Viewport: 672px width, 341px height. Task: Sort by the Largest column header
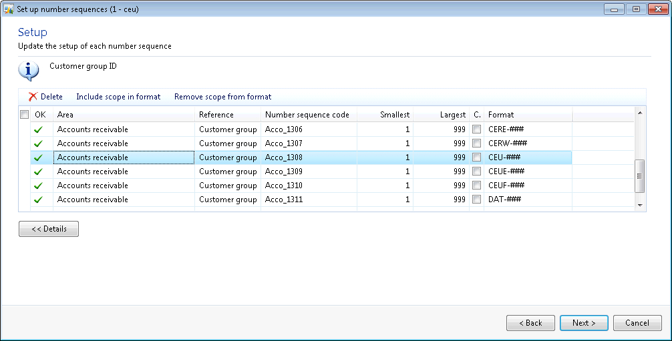[x=441, y=115]
